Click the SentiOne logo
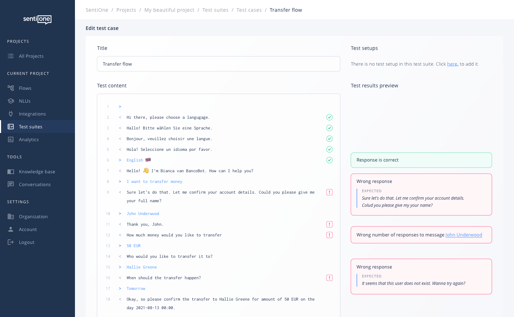514x317 pixels. [37, 19]
